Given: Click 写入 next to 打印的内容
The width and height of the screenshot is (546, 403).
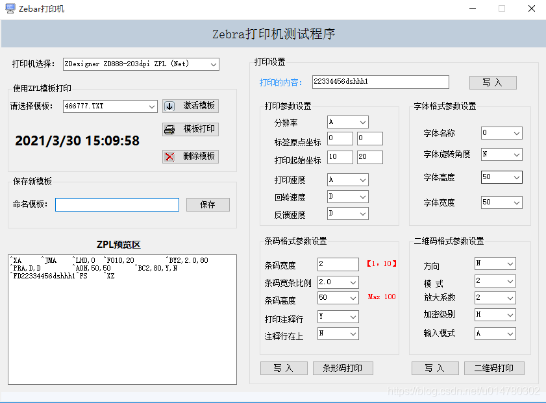Looking at the screenshot, I should (x=493, y=83).
